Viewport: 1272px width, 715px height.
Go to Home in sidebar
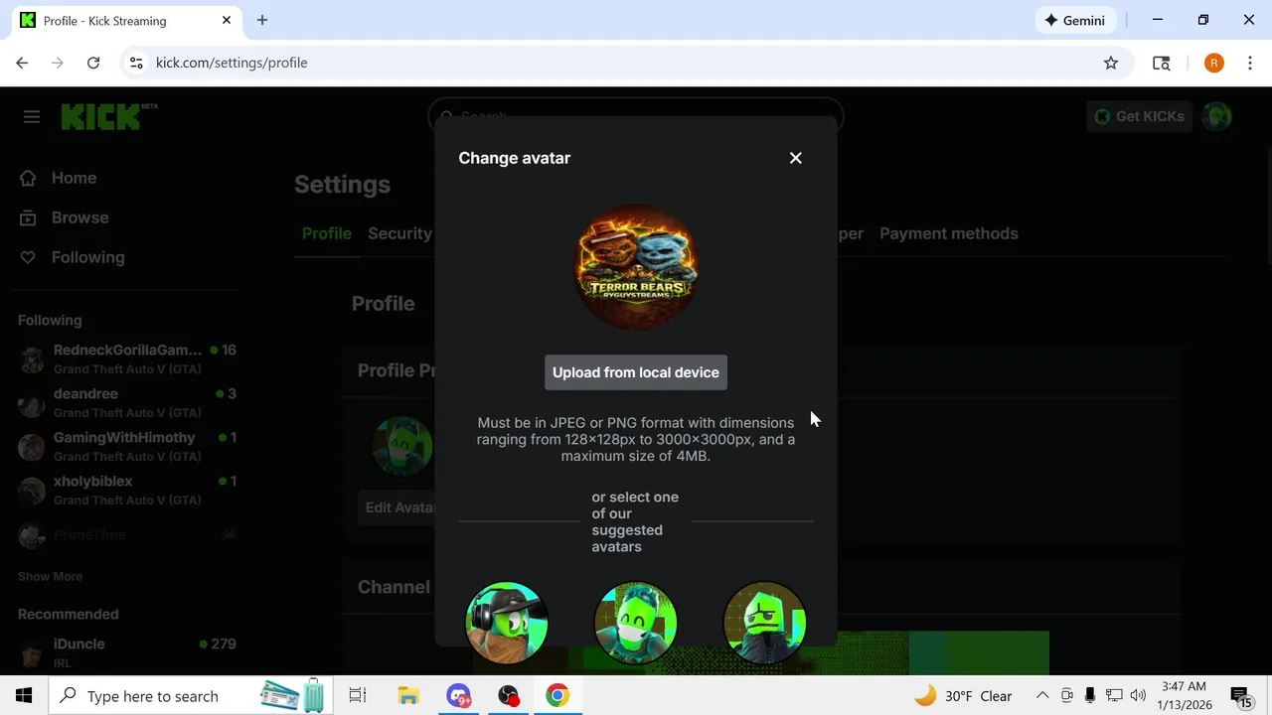[x=74, y=178]
